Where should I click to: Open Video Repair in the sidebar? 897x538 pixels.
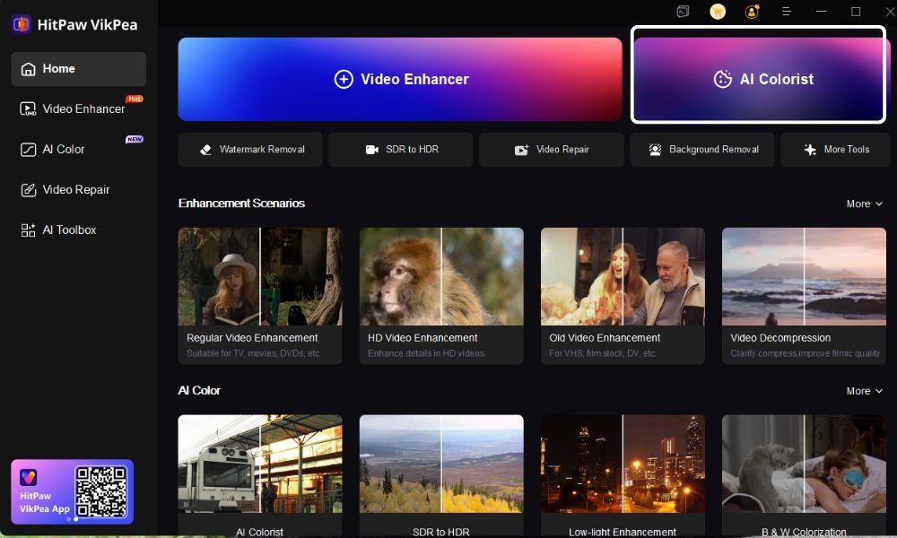click(78, 189)
